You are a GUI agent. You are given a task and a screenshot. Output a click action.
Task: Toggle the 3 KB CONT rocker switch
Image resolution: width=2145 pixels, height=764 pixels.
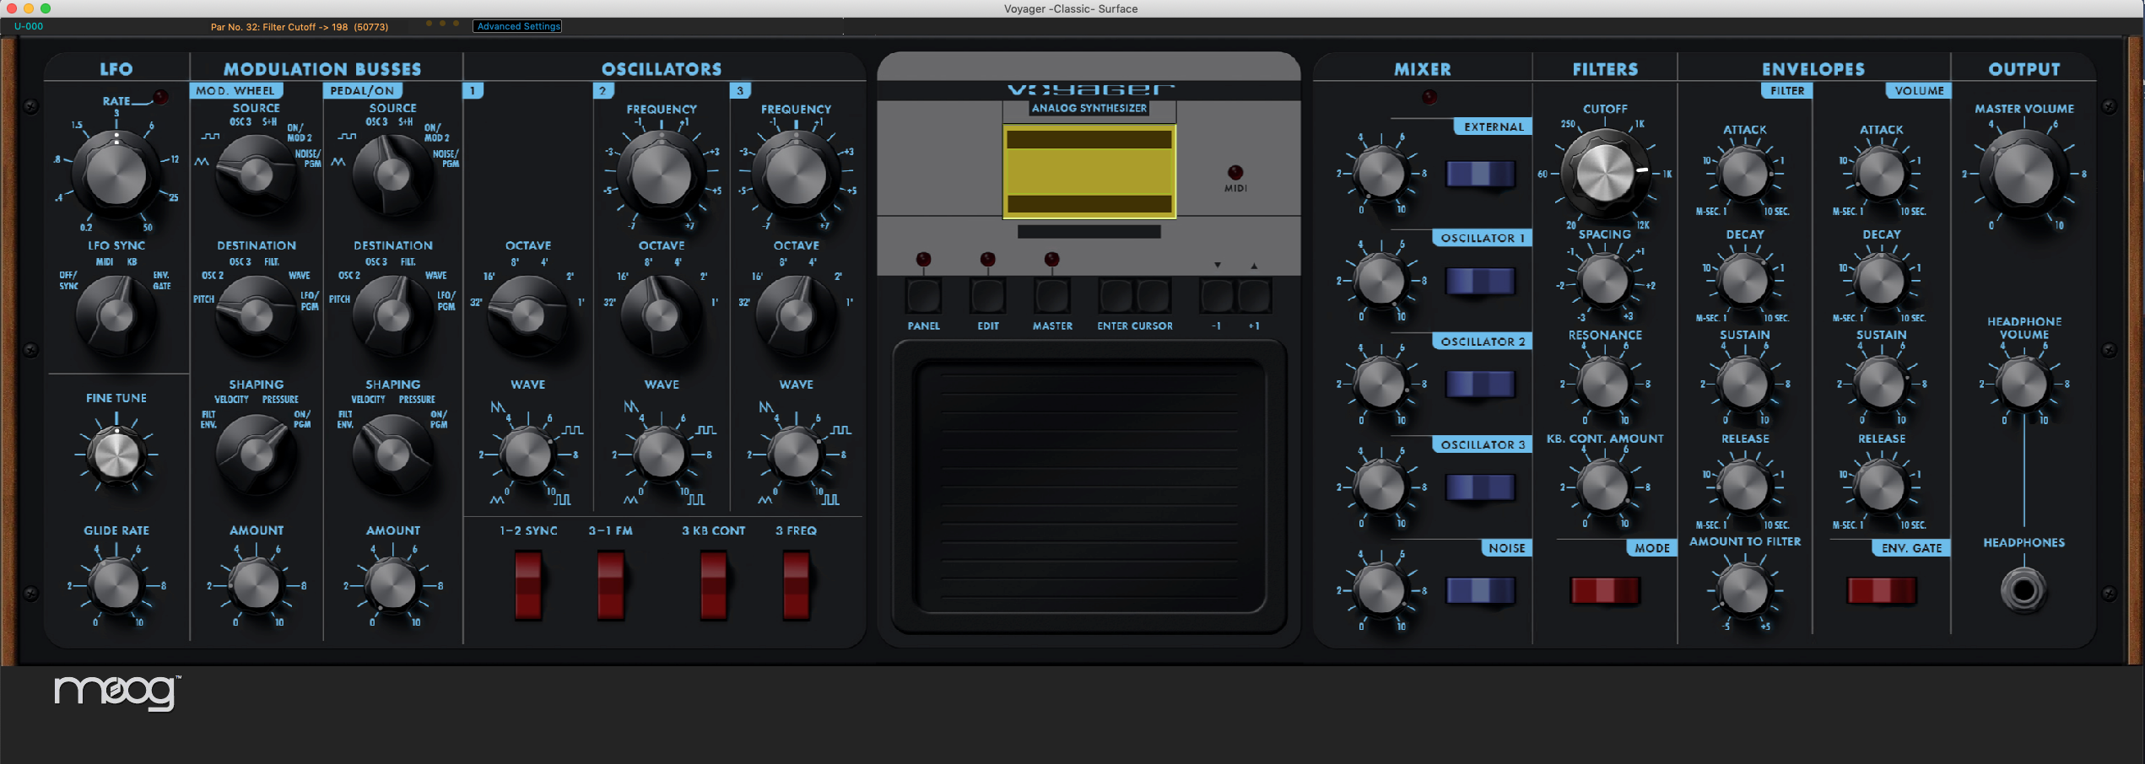pos(713,585)
